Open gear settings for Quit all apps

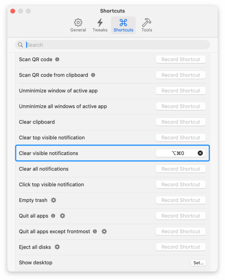pyautogui.click(x=62, y=216)
